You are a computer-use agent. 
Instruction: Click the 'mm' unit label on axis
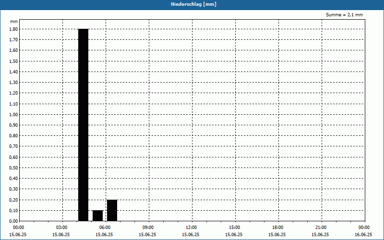pyautogui.click(x=14, y=22)
